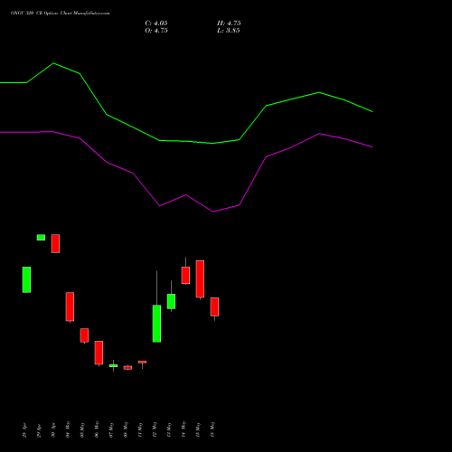
Task: Click the 05 May date label
Action: click(x=82, y=429)
